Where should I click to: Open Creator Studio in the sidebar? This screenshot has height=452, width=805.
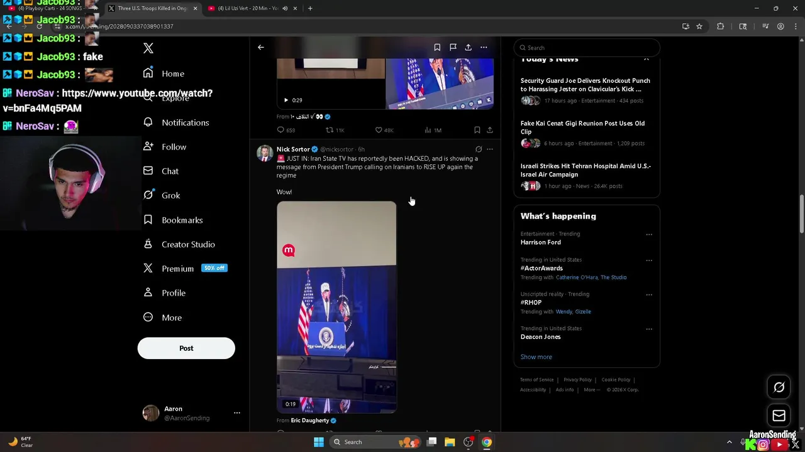(x=179, y=244)
